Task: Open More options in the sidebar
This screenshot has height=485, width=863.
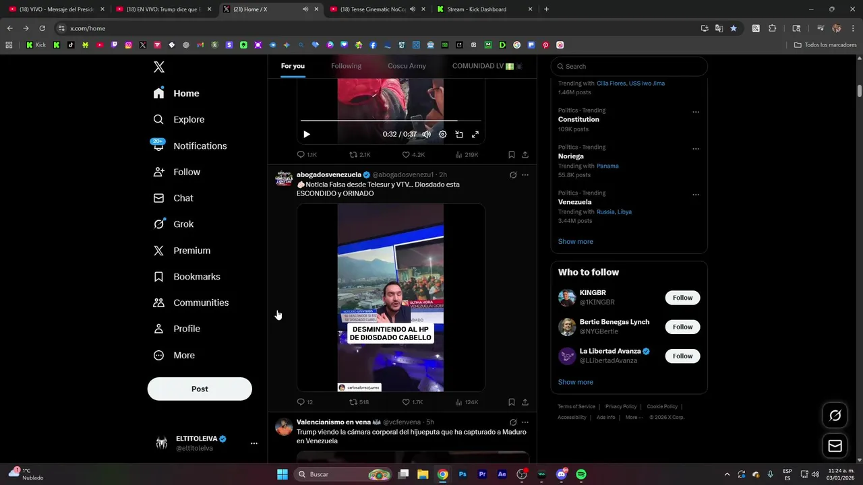Action: (174, 355)
